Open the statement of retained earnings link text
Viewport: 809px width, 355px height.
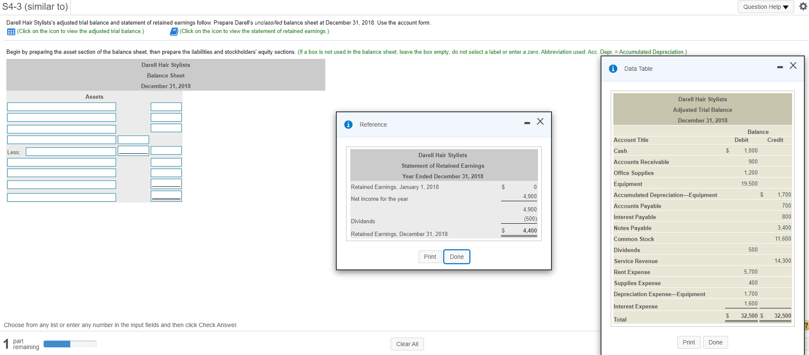tap(254, 31)
